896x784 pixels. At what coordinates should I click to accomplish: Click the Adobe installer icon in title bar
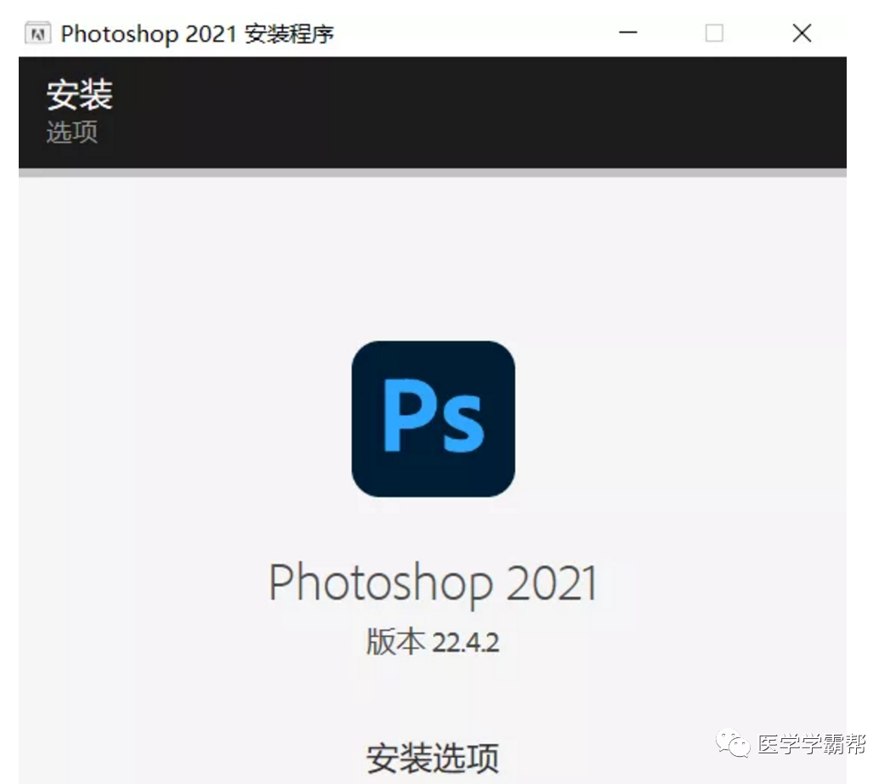(37, 33)
